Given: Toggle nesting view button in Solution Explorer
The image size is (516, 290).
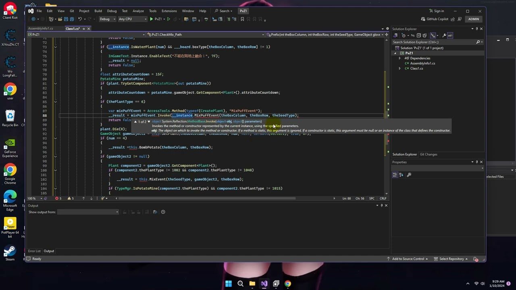Looking at the screenshot, I should [x=433, y=35].
